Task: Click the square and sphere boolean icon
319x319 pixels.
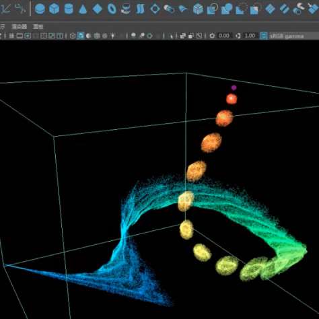Action: [227, 9]
